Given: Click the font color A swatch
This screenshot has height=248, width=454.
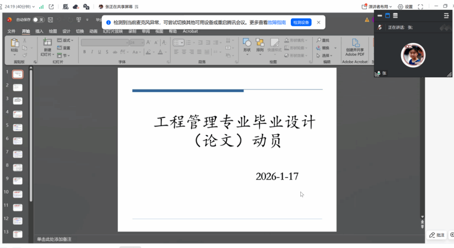Looking at the screenshot, I should coord(160,52).
